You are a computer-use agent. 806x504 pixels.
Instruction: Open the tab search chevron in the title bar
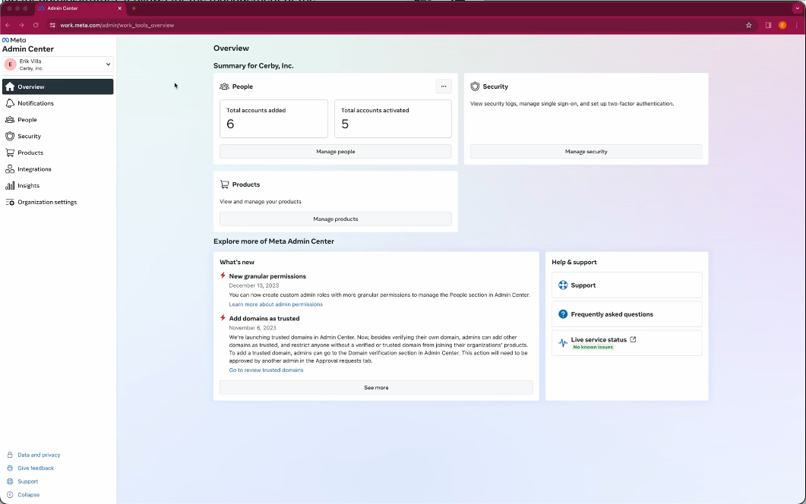pos(797,8)
